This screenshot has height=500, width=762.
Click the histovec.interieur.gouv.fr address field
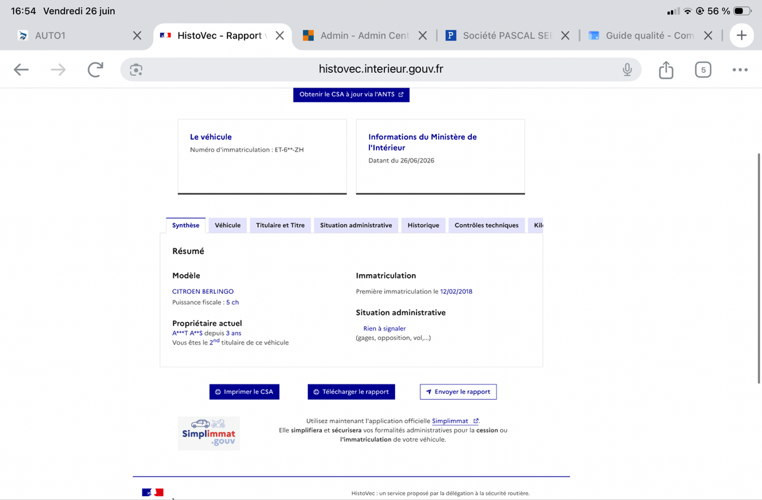click(x=380, y=70)
